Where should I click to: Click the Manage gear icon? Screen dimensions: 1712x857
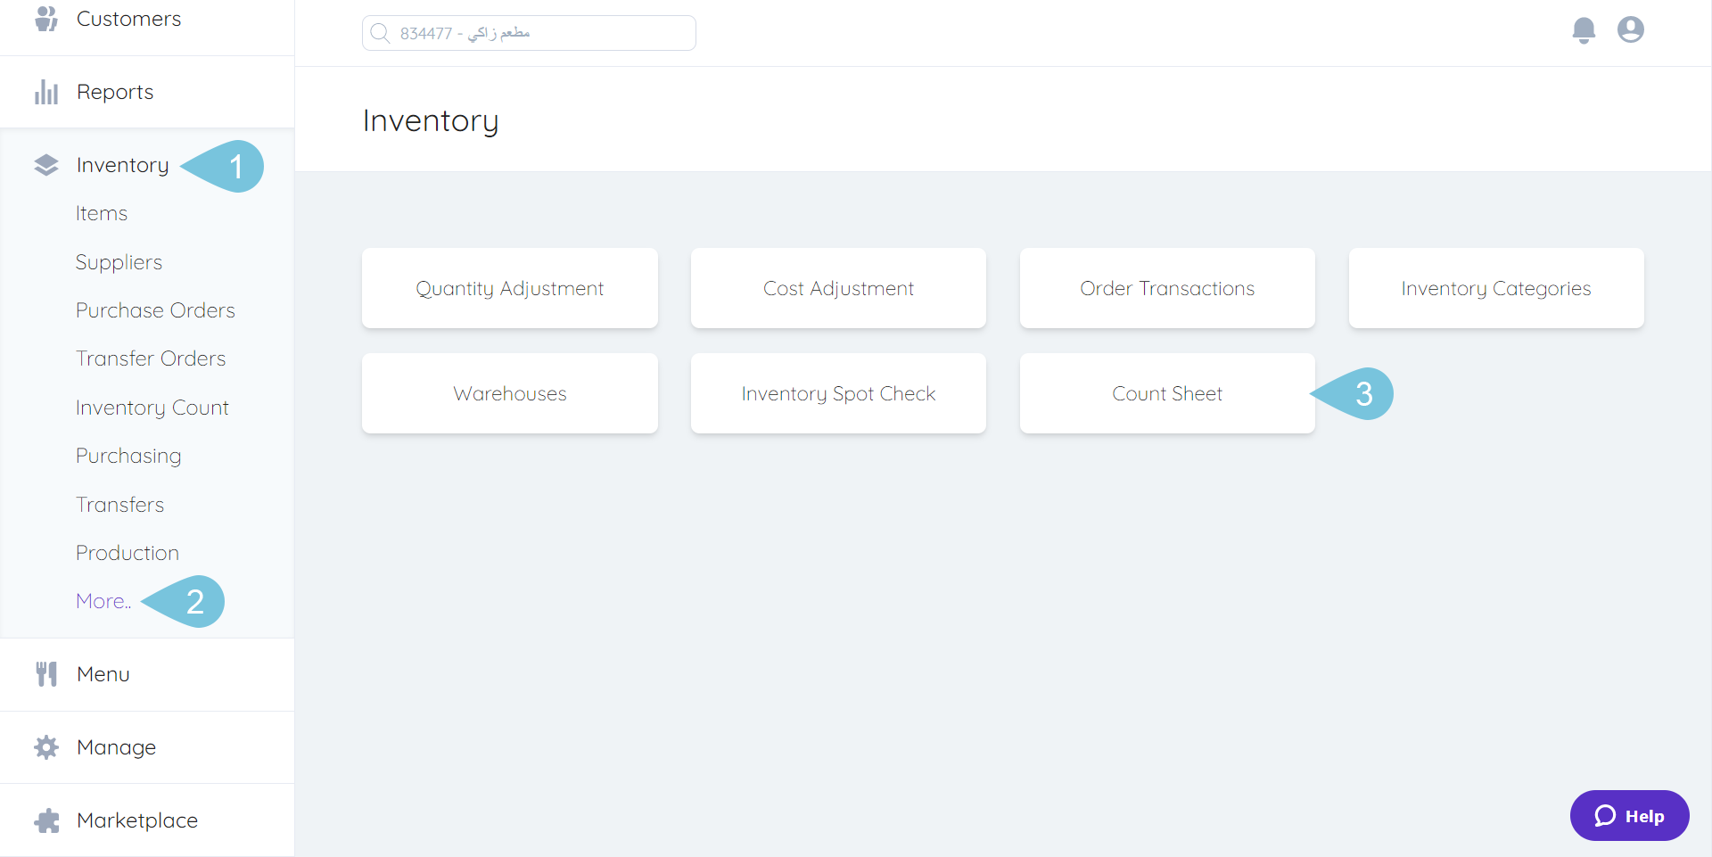click(46, 747)
